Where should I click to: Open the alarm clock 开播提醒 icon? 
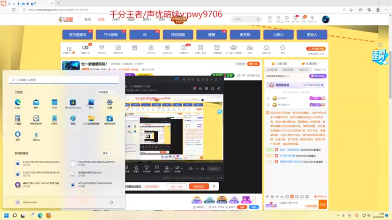(x=217, y=49)
